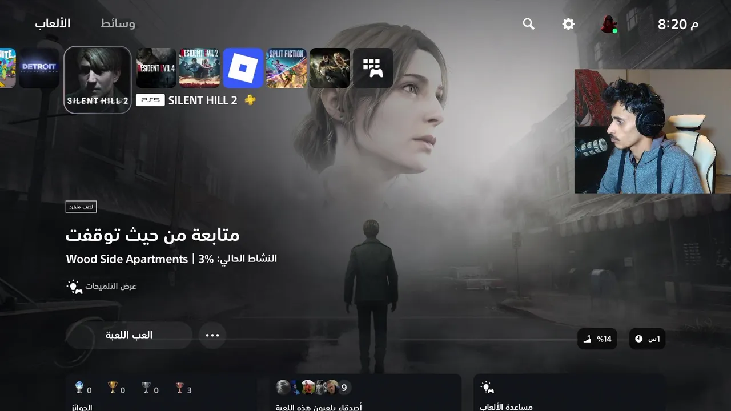Screen dimensions: 731x411
Task: Select the Silent Hill 2 game tile
Action: [x=98, y=80]
